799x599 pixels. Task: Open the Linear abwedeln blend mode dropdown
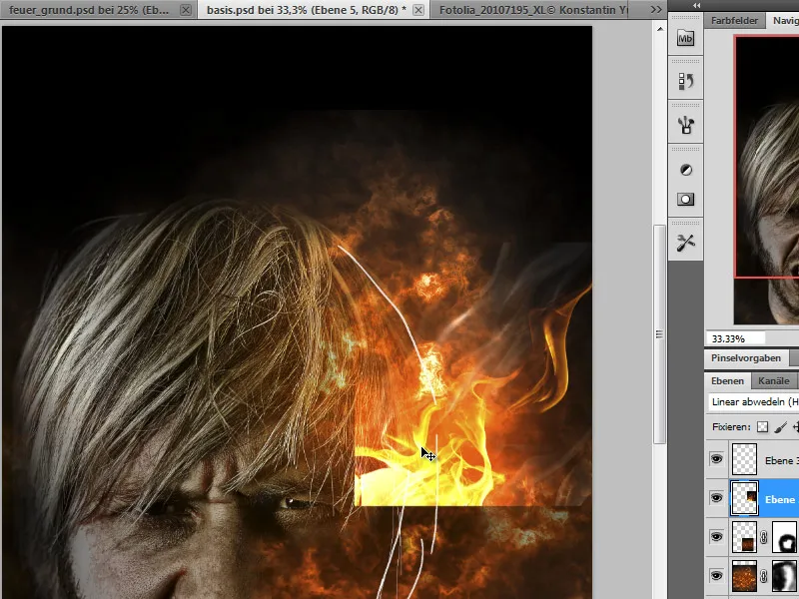pyautogui.click(x=754, y=402)
